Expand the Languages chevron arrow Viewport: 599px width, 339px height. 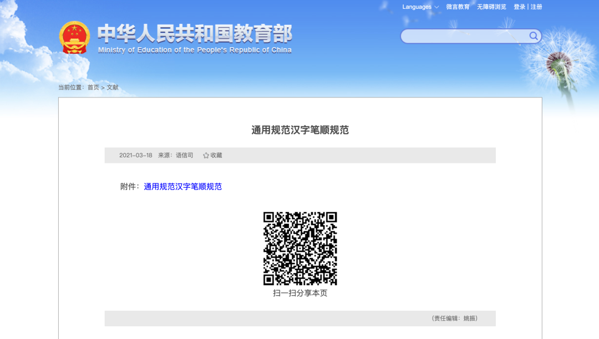[x=436, y=7]
